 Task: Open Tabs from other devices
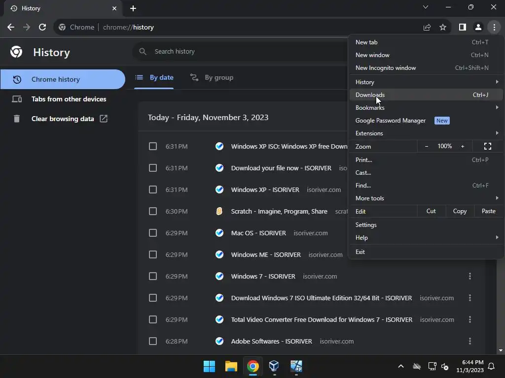(63, 99)
